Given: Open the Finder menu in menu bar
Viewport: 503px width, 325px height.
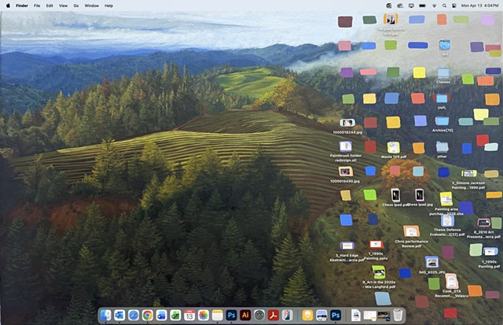Looking at the screenshot, I should coord(22,6).
